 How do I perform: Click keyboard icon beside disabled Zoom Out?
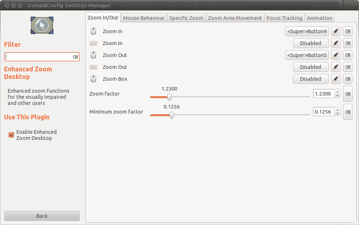[93, 67]
